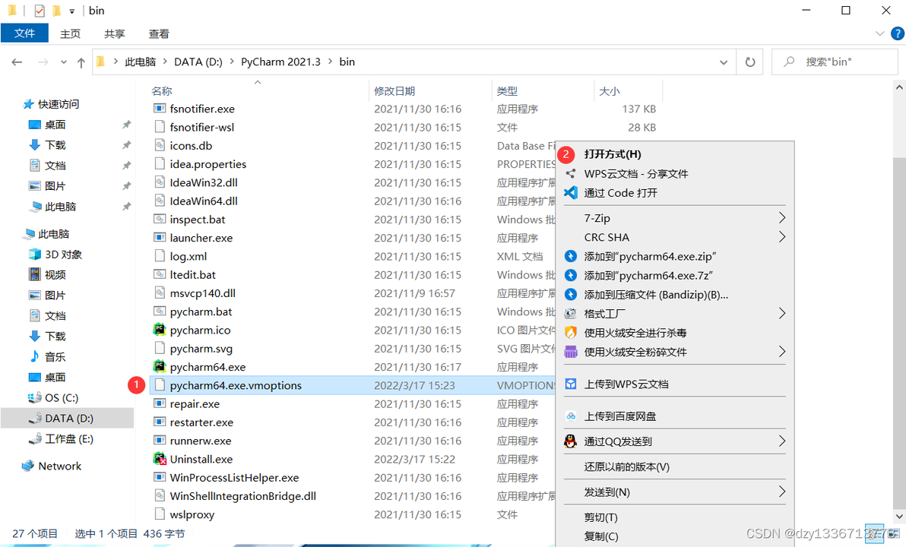Expand the CRC SHA submenu arrow
Screen dimensions: 906x547
coord(782,237)
